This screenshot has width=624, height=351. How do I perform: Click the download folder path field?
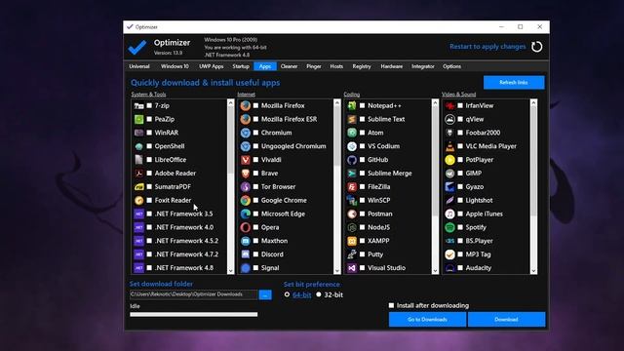coord(193,294)
